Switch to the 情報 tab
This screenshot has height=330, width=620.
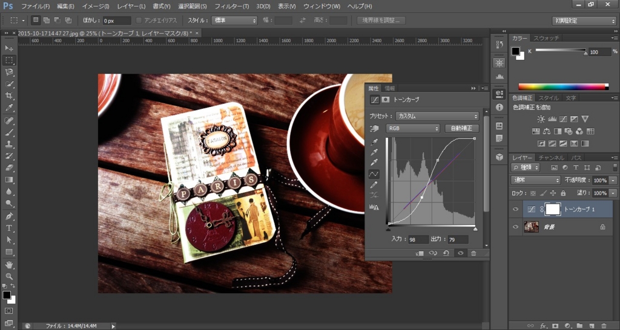389,88
